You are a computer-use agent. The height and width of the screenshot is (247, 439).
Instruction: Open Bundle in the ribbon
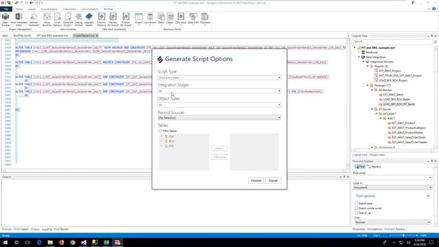point(5,19)
